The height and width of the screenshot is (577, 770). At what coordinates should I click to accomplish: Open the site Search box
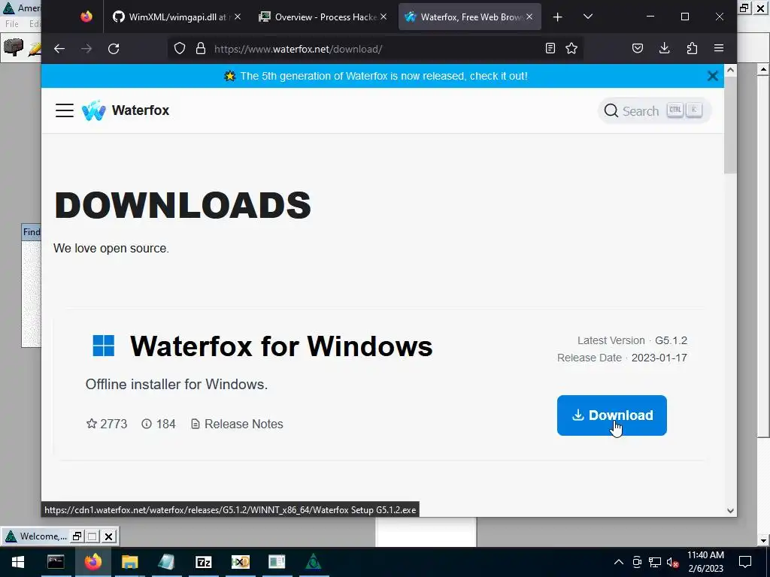tap(654, 111)
